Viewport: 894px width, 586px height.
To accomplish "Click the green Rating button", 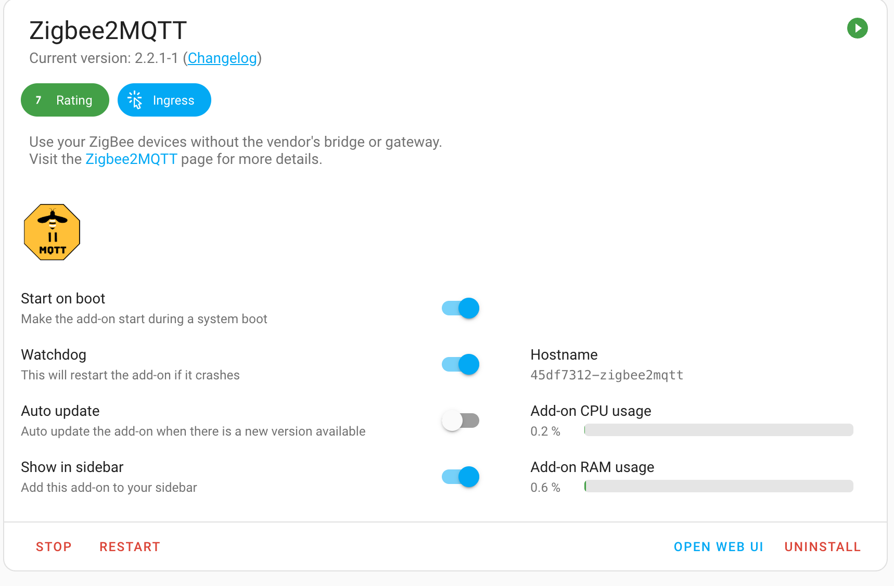I will point(65,100).
